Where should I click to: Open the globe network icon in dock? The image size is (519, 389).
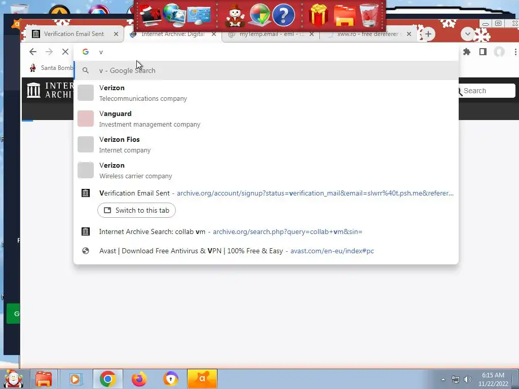[174, 15]
